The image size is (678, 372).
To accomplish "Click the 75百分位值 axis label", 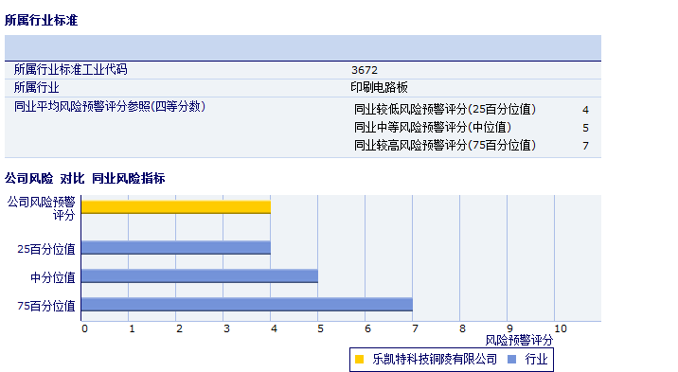I will tap(46, 306).
